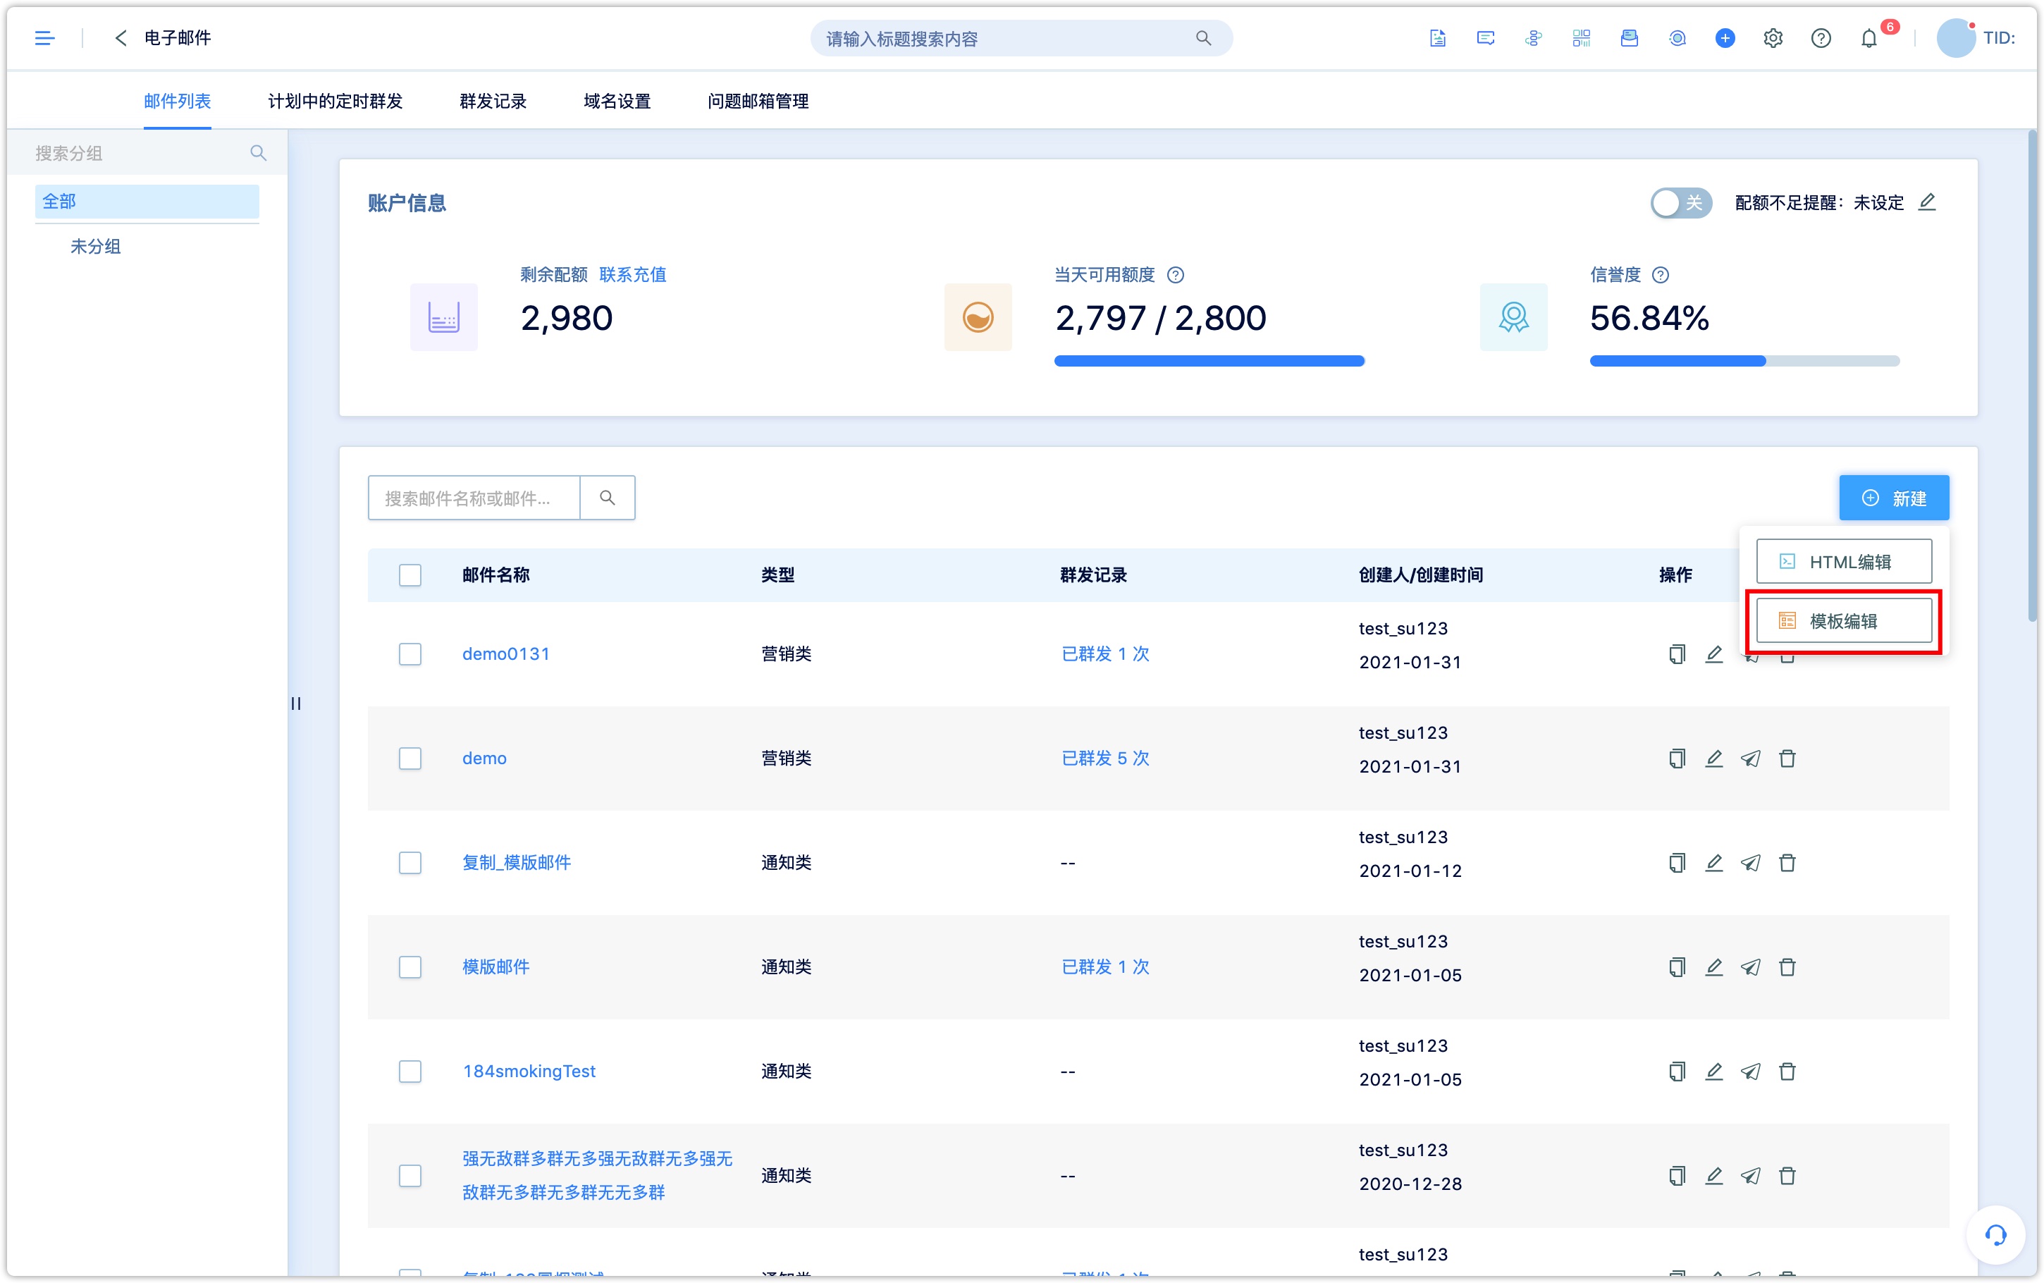Click the 联系充值 link
Image resolution: width=2044 pixels, height=1283 pixels.
(x=633, y=275)
